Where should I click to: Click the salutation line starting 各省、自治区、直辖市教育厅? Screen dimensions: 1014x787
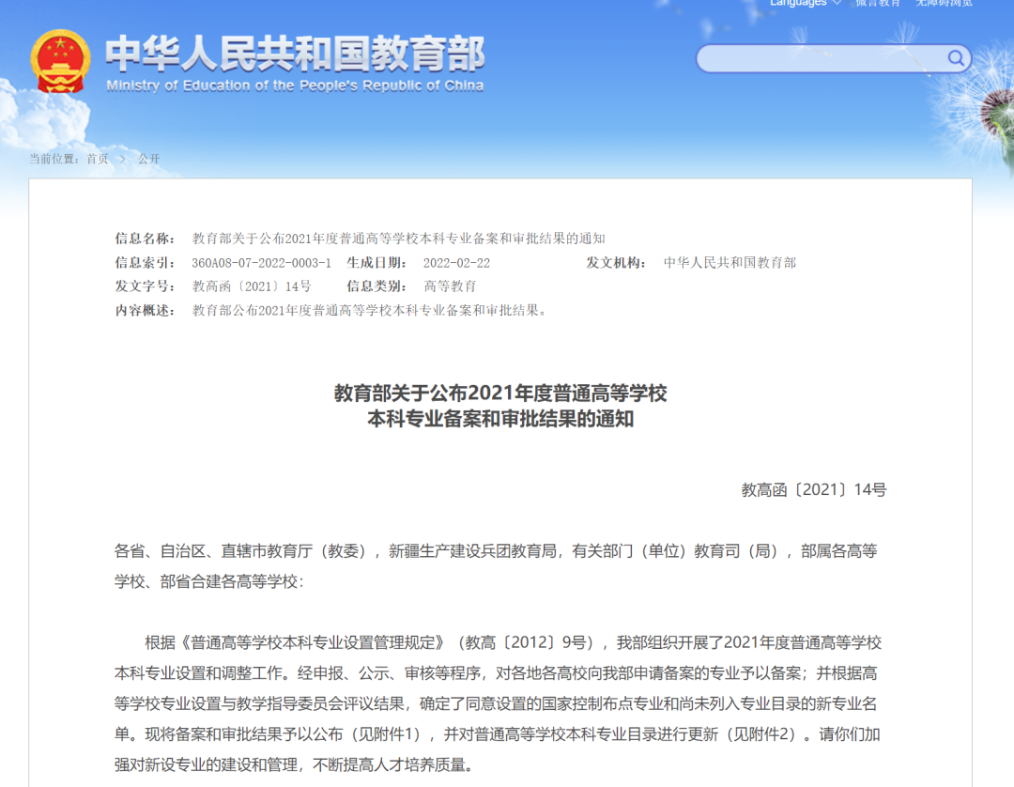pos(496,551)
